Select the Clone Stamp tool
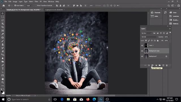The image size is (181, 102). (x=3, y=44)
